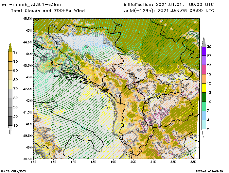
Task: Click the 99 percent olive cloud swatch
Action: click(x=10, y=48)
